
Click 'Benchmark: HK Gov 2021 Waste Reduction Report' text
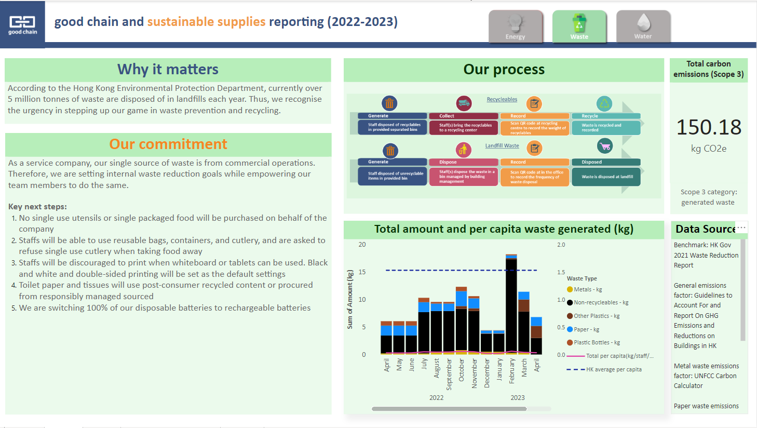click(706, 255)
